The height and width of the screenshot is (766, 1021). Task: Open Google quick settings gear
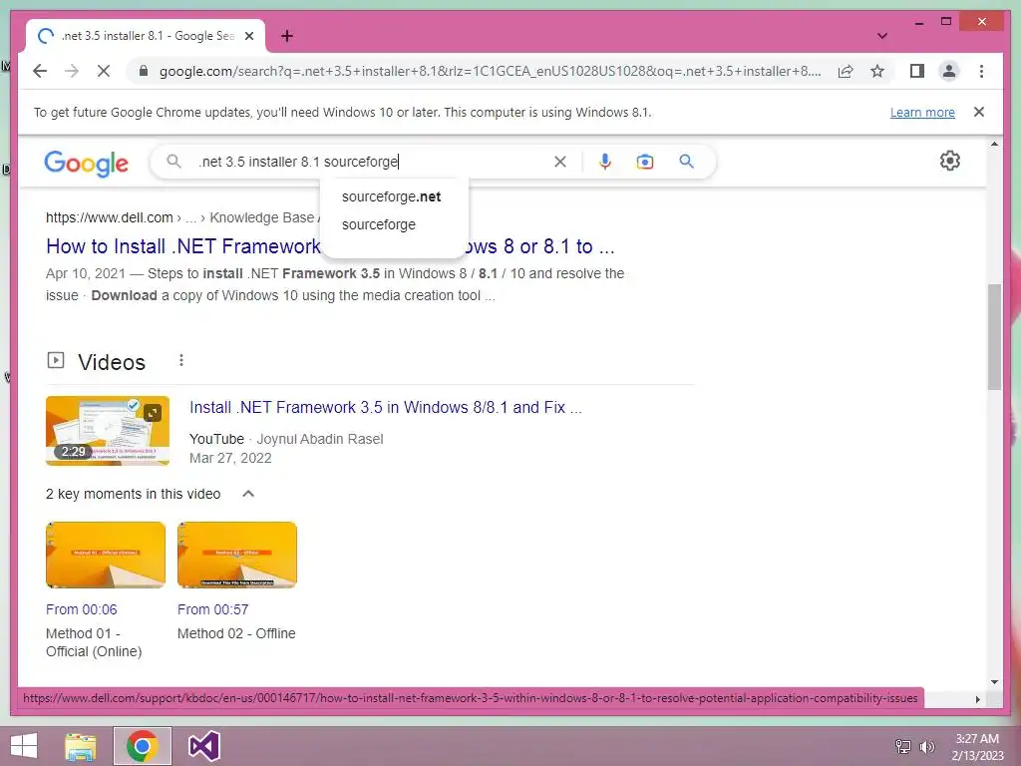point(950,161)
